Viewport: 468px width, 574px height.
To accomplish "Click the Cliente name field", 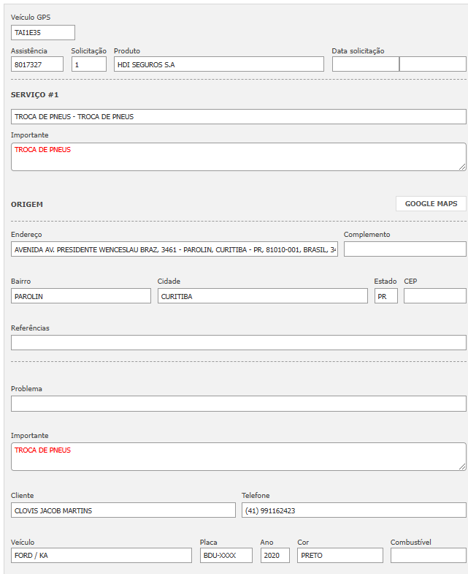I will point(123,510).
